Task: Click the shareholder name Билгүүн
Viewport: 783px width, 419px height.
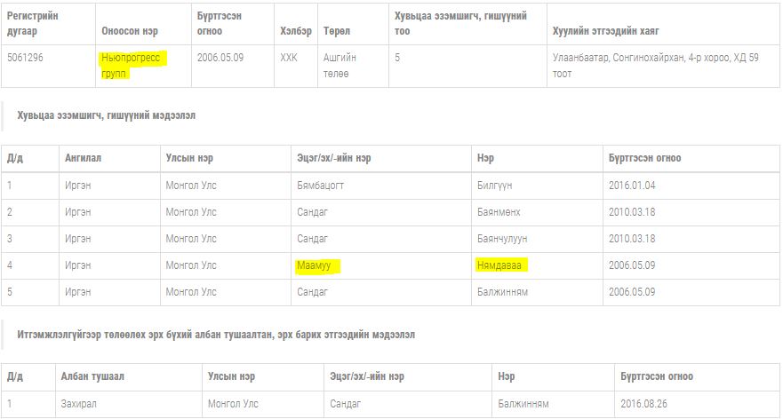Action: [494, 185]
